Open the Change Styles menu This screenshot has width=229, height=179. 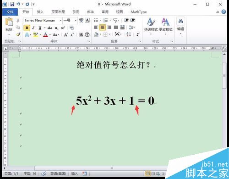(x=166, y=26)
